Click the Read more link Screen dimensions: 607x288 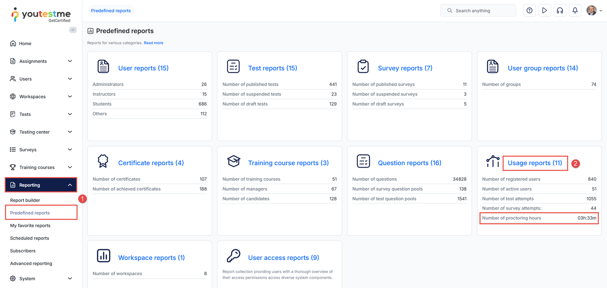(x=153, y=43)
